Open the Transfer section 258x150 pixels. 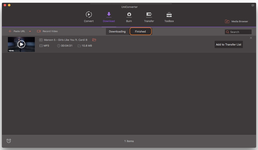pos(149,17)
